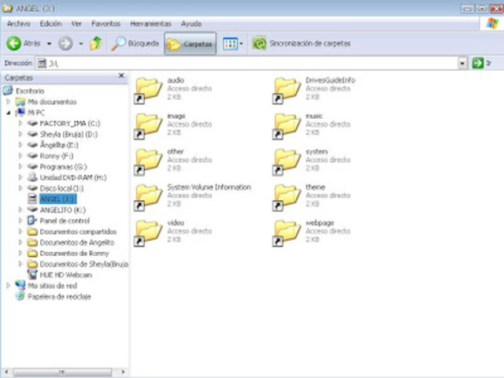Go up one folder level icon
Viewport: 504px width, 378px height.
point(96,43)
